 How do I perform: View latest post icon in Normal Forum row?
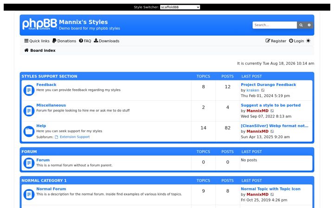point(272,195)
